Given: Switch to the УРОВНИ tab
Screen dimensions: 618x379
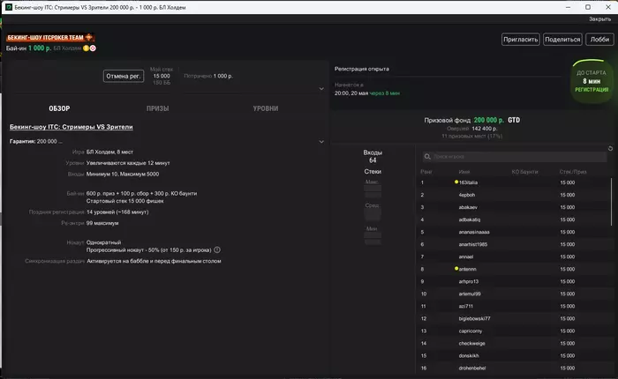Looking at the screenshot, I should pos(266,108).
